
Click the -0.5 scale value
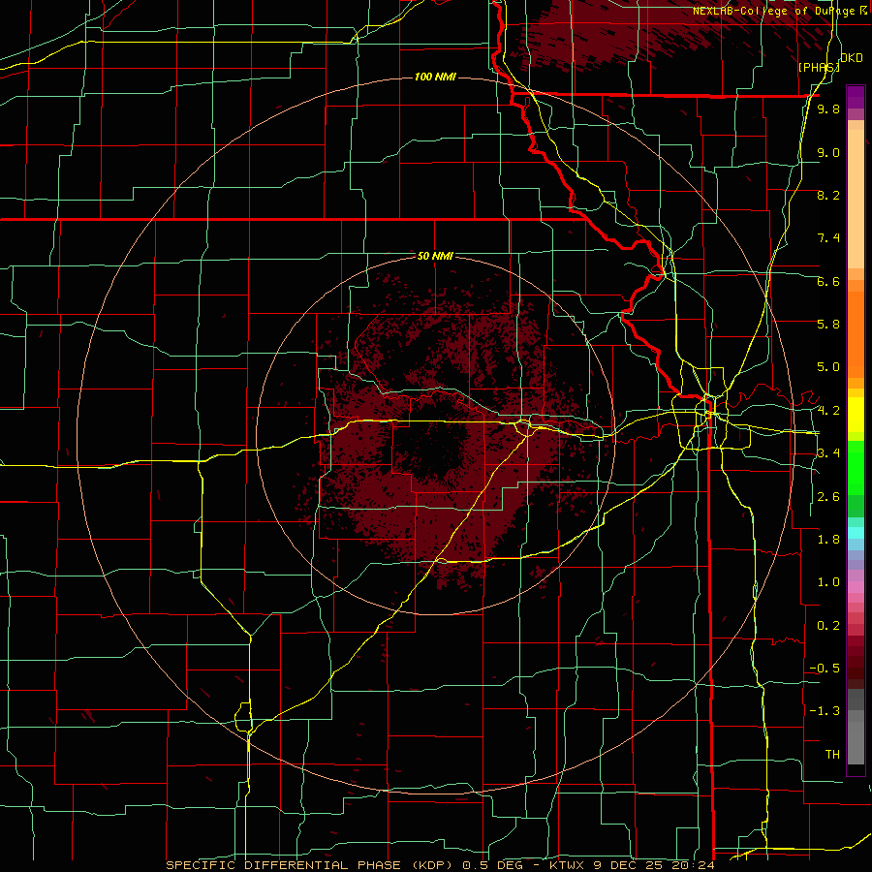(x=825, y=668)
